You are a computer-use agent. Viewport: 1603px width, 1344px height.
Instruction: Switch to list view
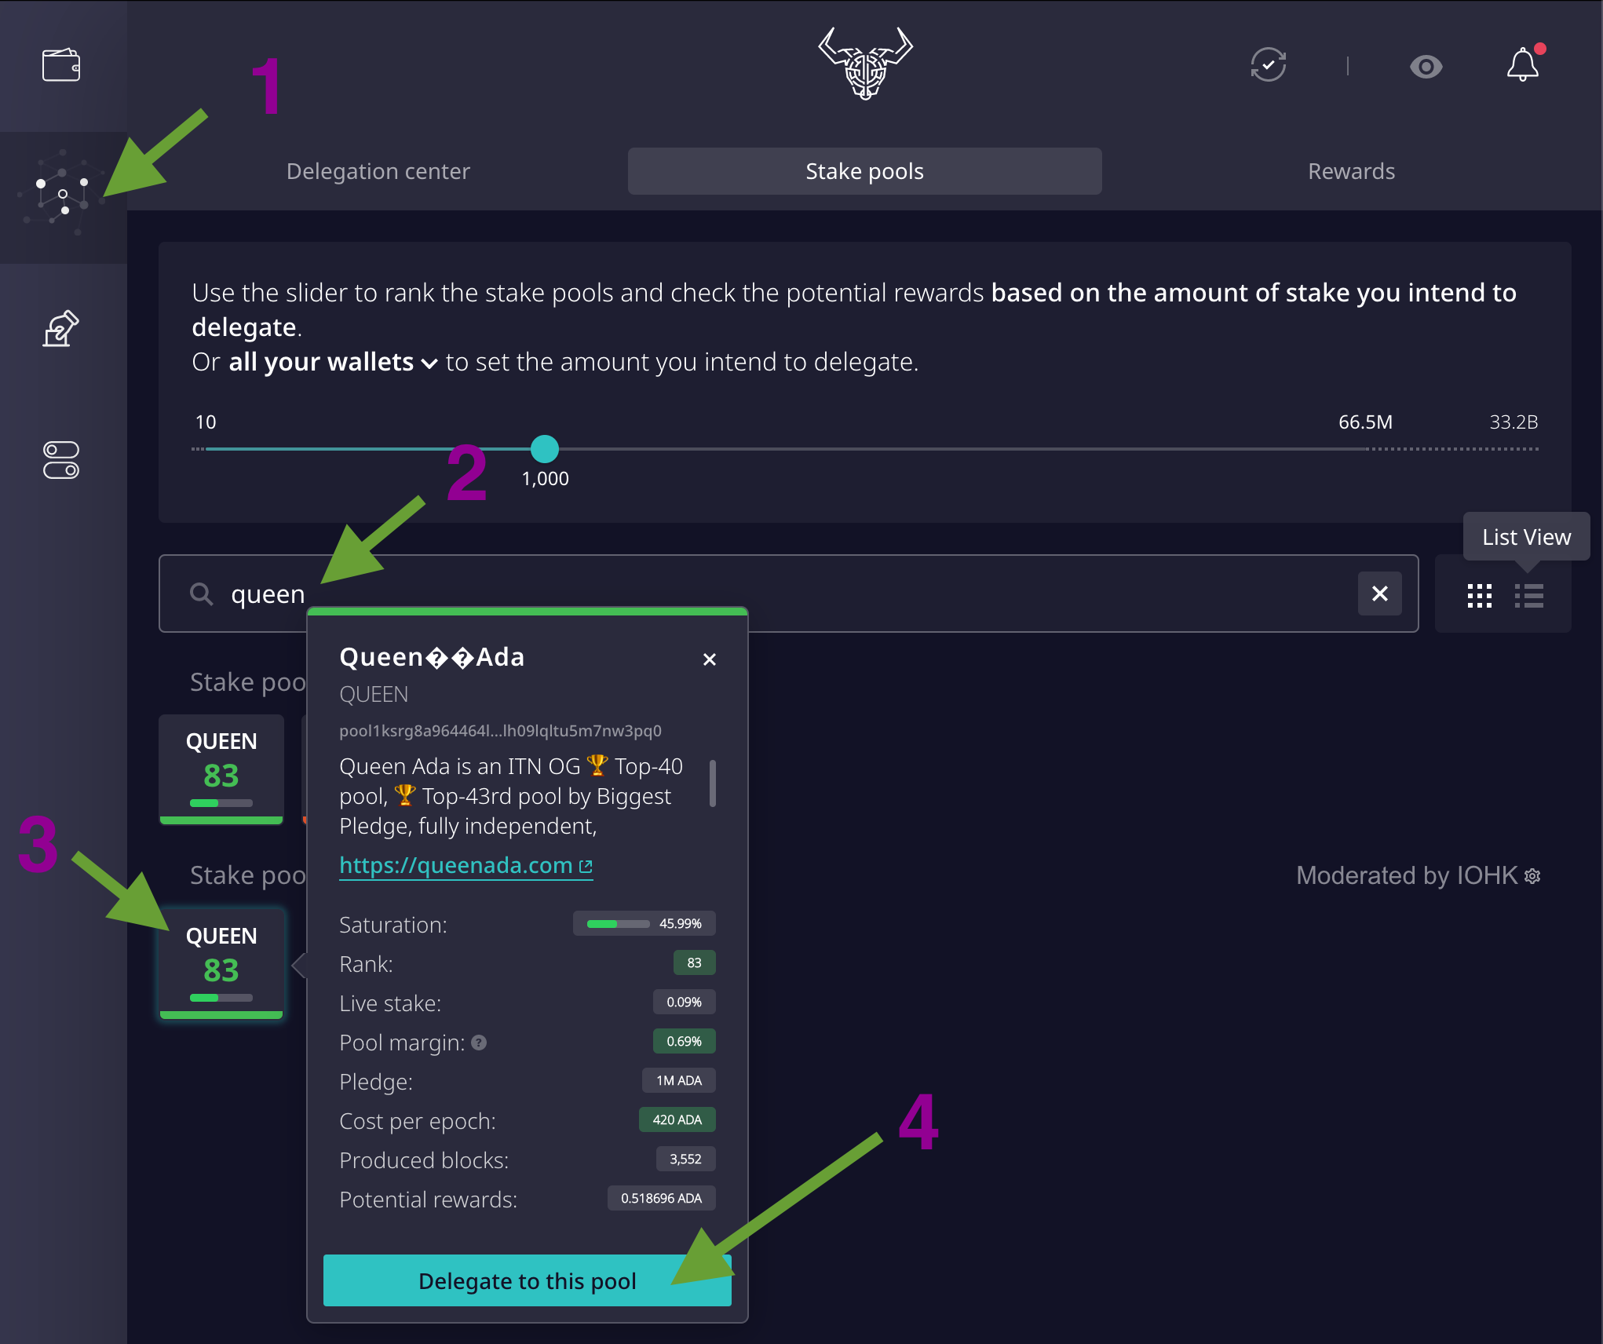pyautogui.click(x=1529, y=596)
